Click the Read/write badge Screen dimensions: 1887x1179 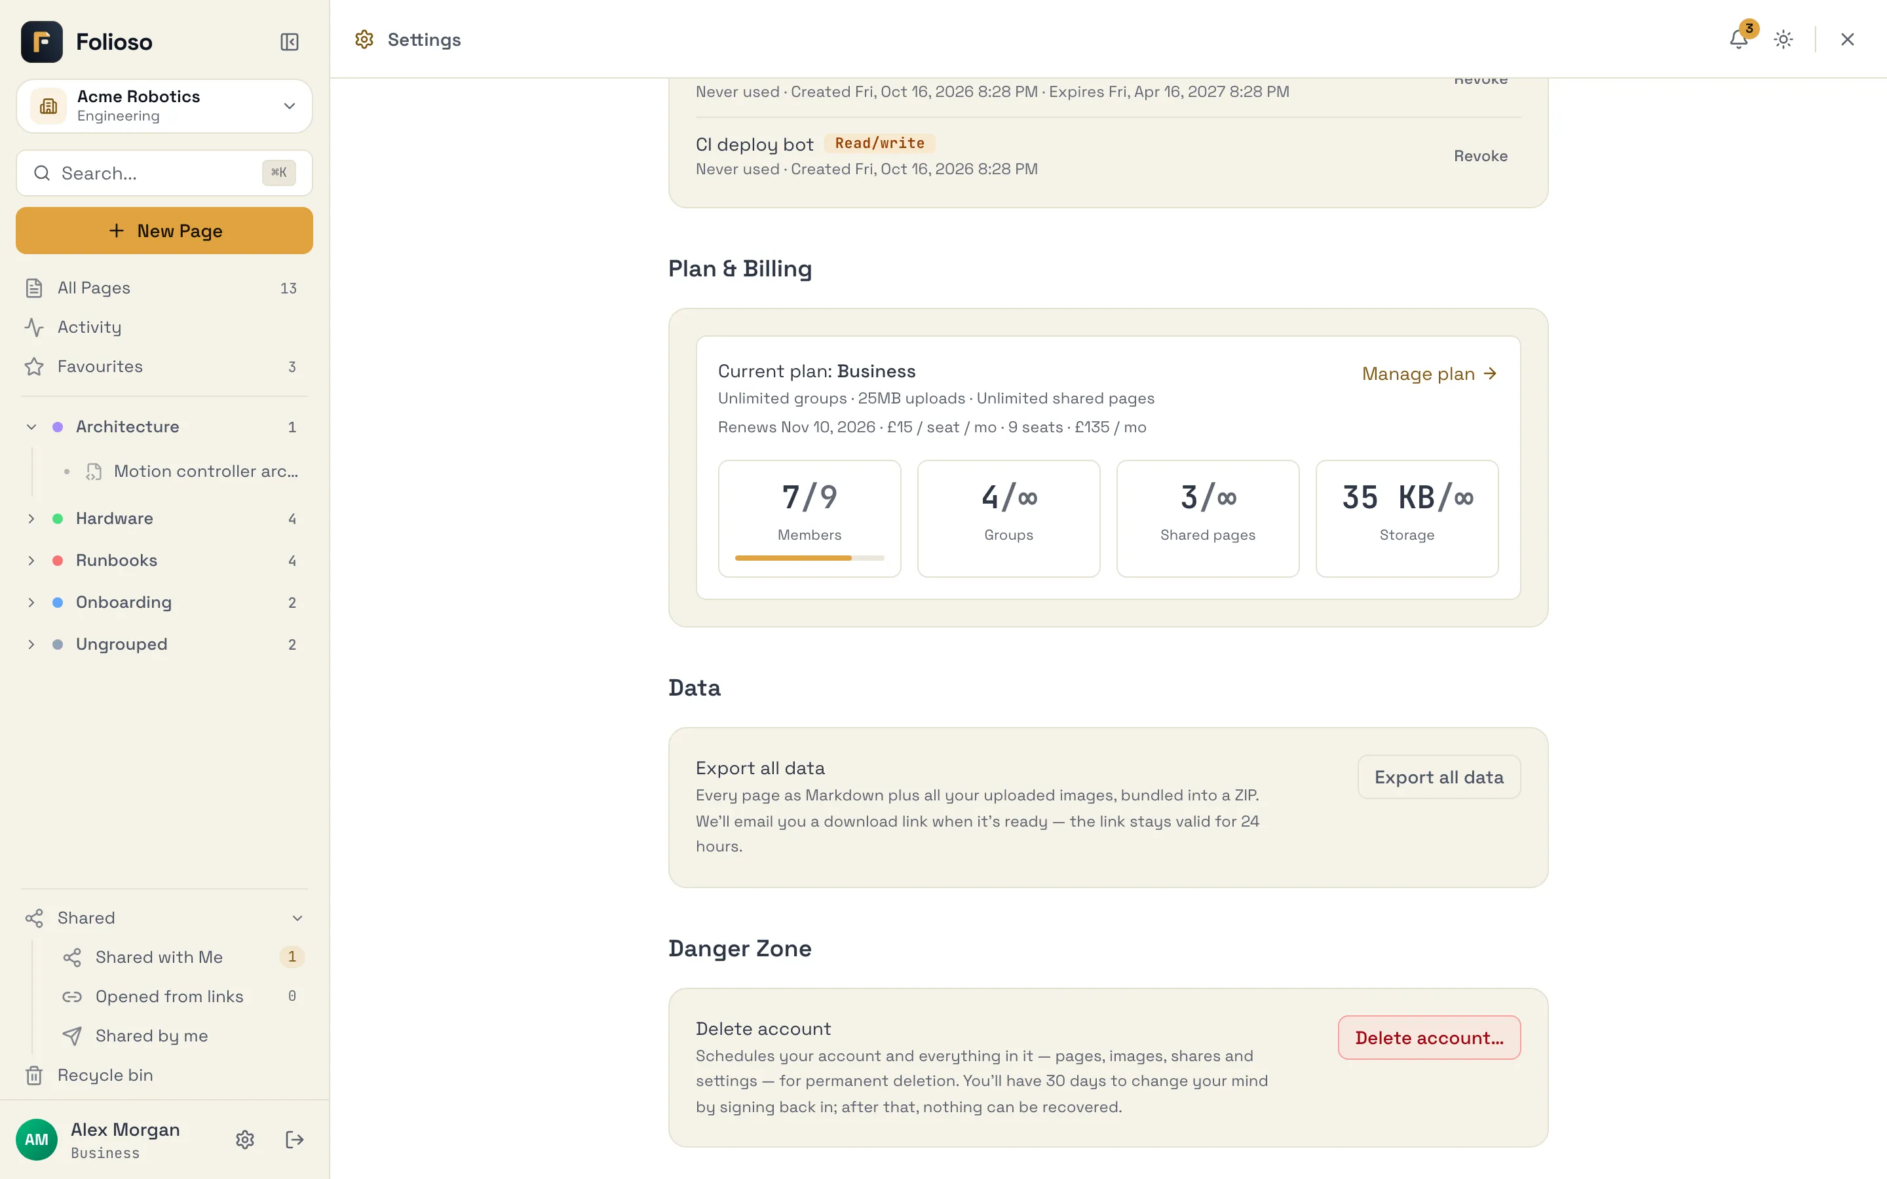point(879,143)
